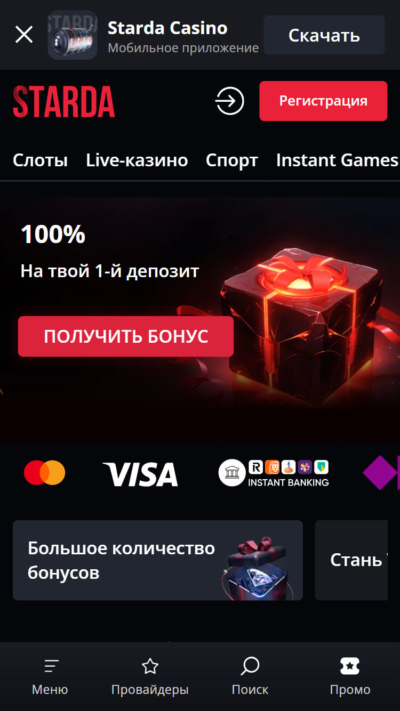Open the Live-казино tab
Viewport: 400px width, 711px height.
coord(137,160)
